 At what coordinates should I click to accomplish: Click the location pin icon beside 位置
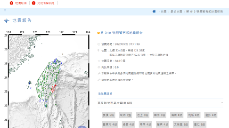point(99,50)
